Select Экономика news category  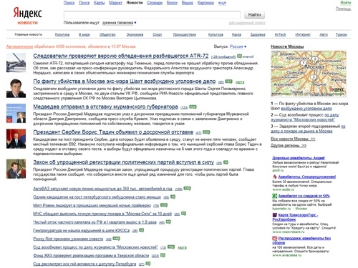pyautogui.click(x=135, y=34)
